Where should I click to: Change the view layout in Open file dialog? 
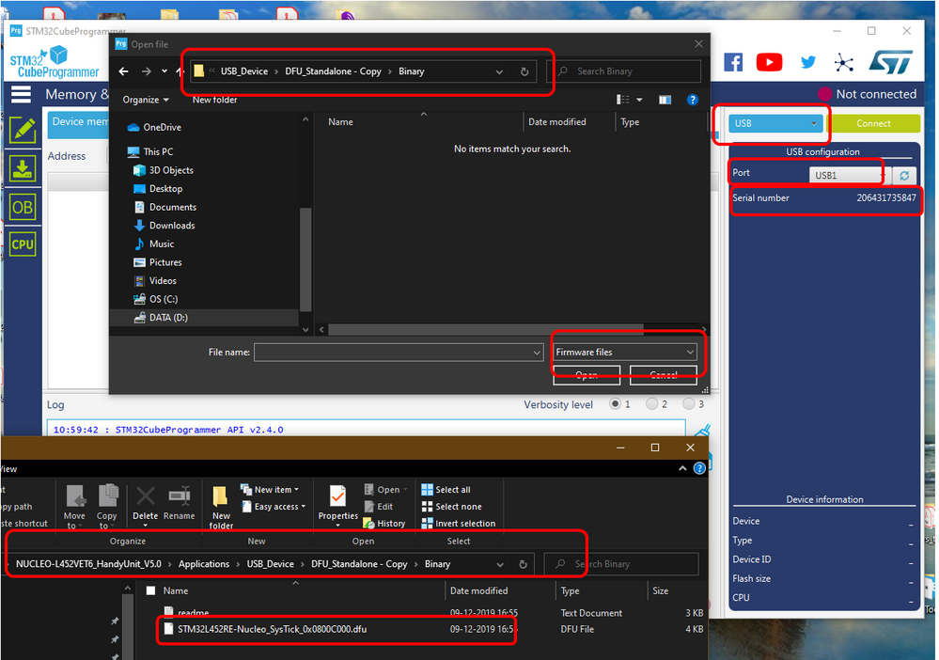coord(623,100)
